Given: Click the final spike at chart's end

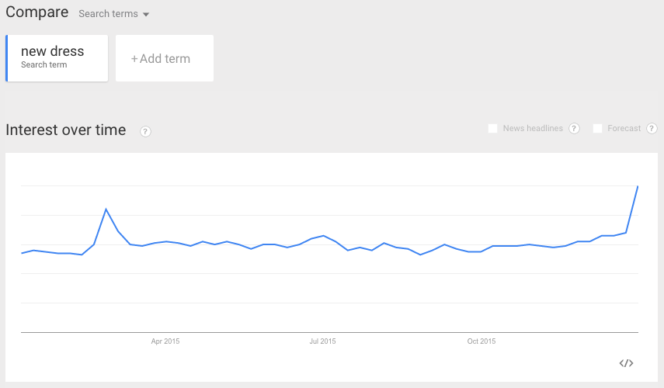Looking at the screenshot, I should (x=638, y=186).
